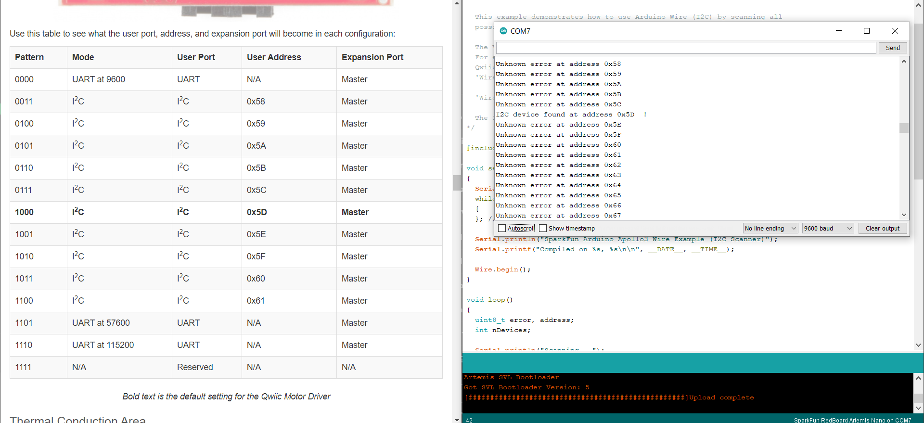Click 'Upload complete' in the console
Screen dimensions: 924x423
pyautogui.click(x=721, y=397)
